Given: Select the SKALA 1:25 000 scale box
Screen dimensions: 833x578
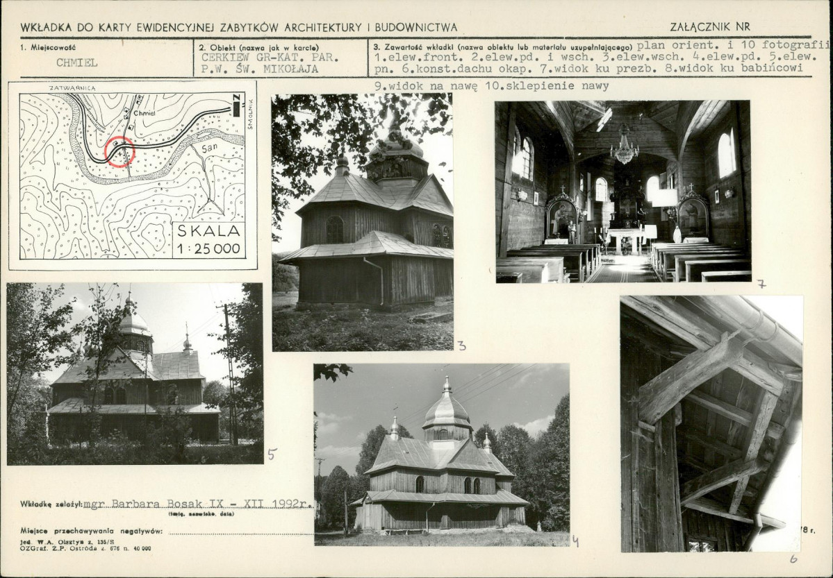Looking at the screenshot, I should pyautogui.click(x=208, y=240).
